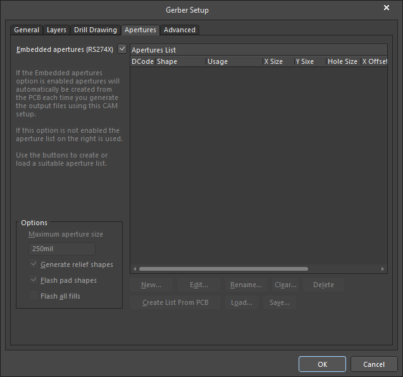
Task: Click the X Size column header
Action: (x=278, y=62)
